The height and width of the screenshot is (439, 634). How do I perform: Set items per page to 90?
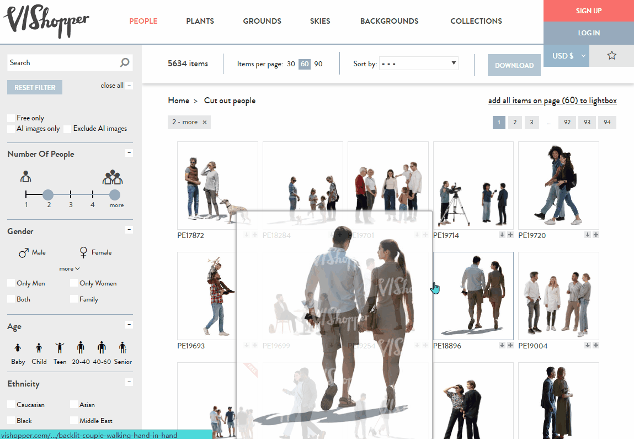[318, 64]
